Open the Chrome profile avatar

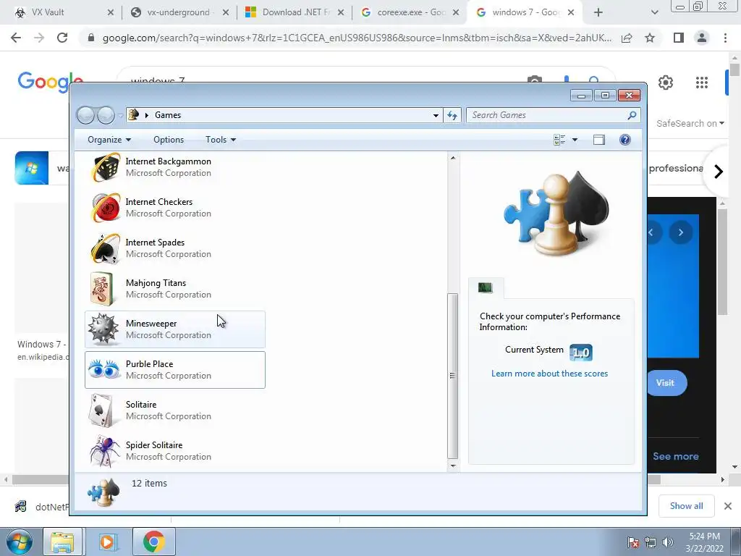coord(702,38)
